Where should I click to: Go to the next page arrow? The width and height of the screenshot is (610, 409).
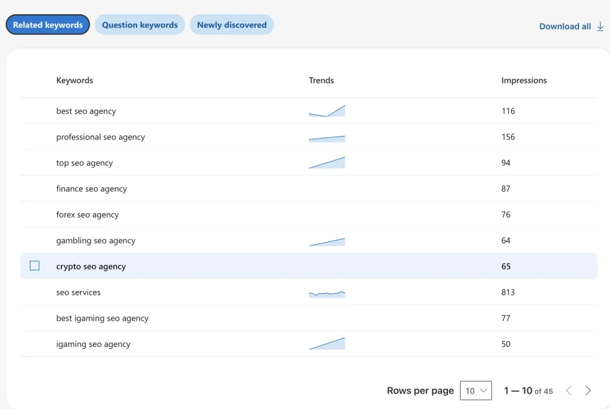point(588,391)
